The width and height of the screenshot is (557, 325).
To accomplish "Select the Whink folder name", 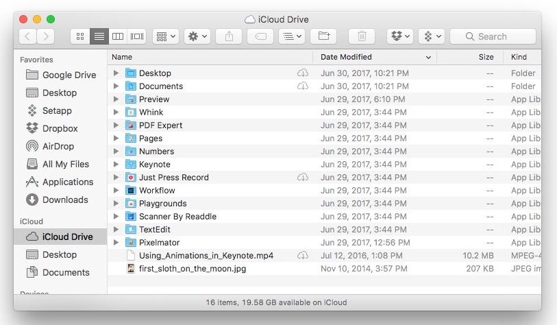I will pos(151,112).
